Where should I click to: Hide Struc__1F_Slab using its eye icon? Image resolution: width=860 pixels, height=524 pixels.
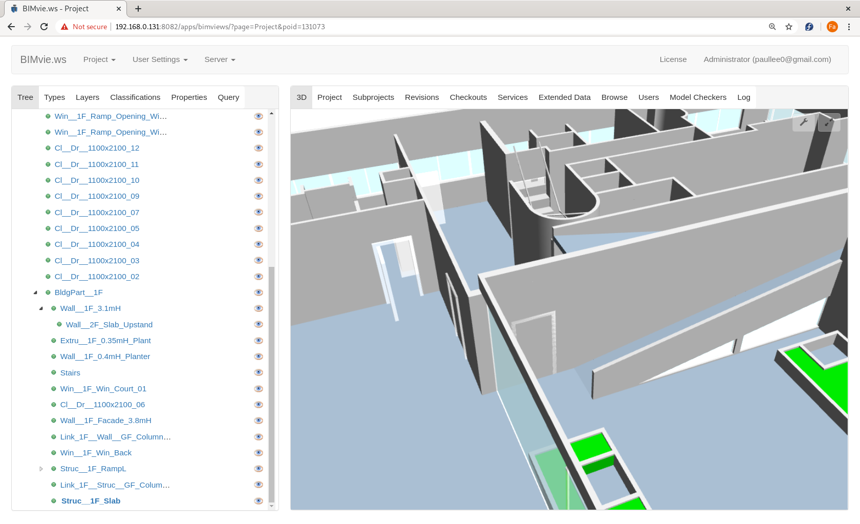[x=259, y=500]
